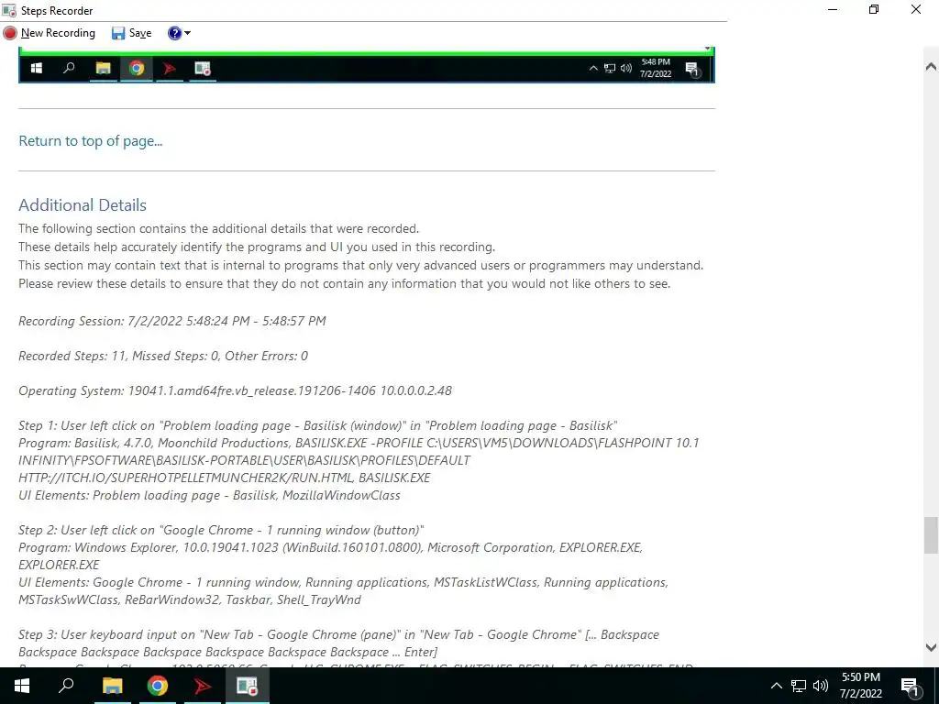
Task: Save the recorded steps
Action: 132,33
